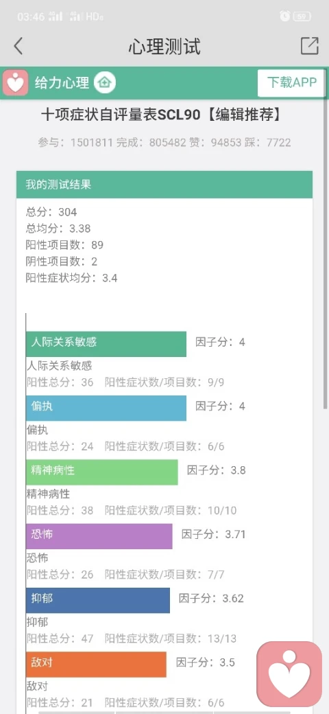This screenshot has height=714, width=329.
Task: Tap the alarm clock status icon
Action: pyautogui.click(x=285, y=16)
